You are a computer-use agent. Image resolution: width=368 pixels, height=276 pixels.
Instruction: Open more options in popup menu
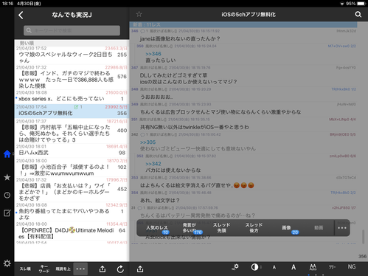point(342,228)
